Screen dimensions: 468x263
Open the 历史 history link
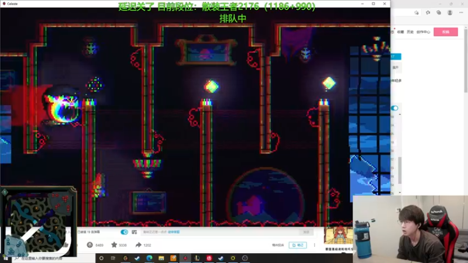(410, 32)
